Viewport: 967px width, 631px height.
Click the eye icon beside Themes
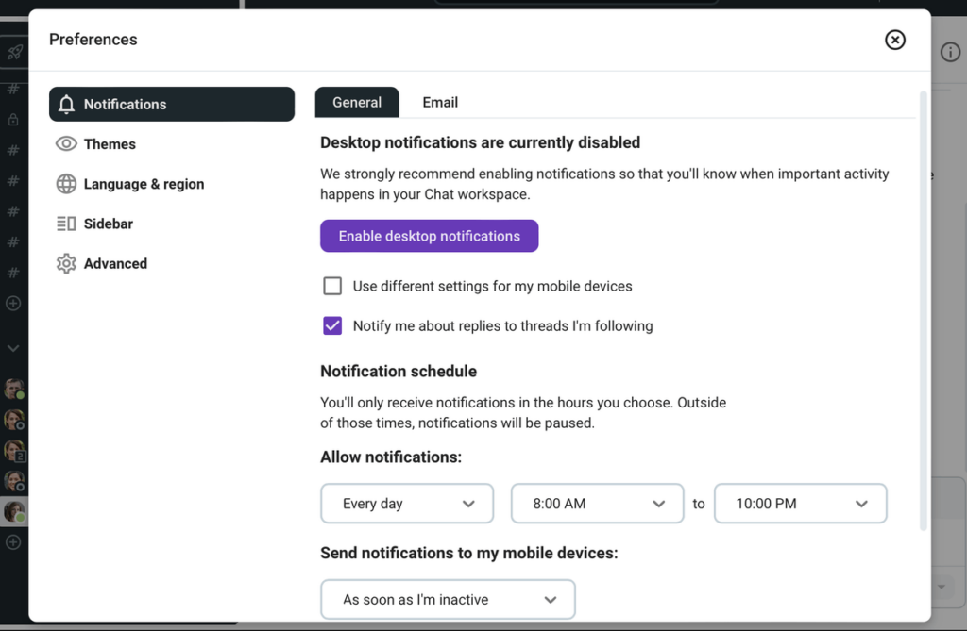[66, 144]
